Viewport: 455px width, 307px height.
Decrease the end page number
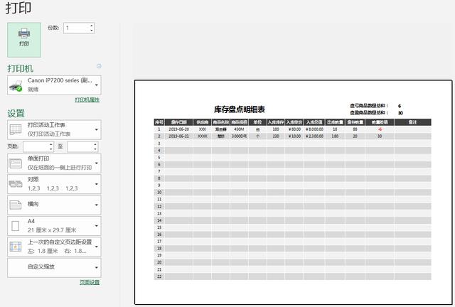pyautogui.click(x=95, y=149)
